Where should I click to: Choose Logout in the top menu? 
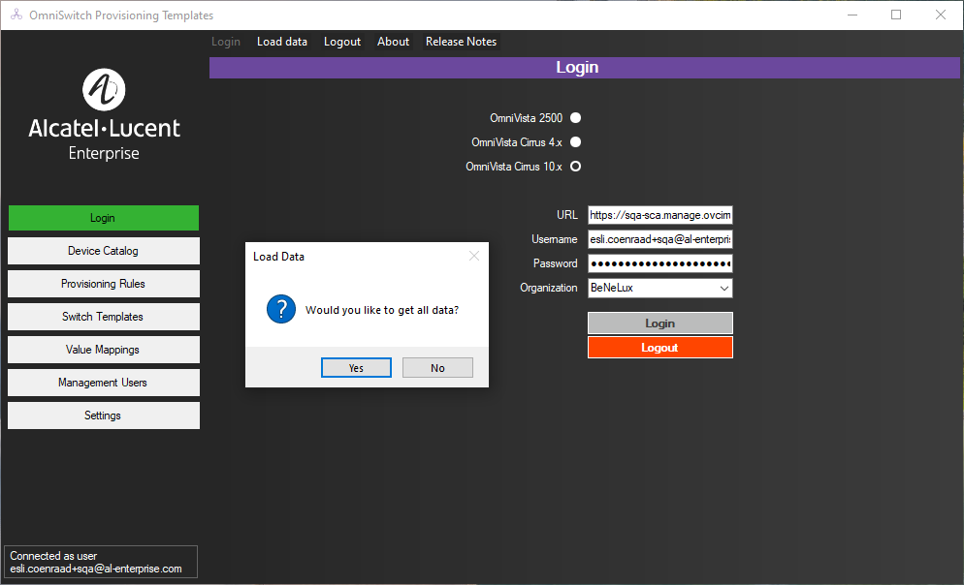click(342, 42)
